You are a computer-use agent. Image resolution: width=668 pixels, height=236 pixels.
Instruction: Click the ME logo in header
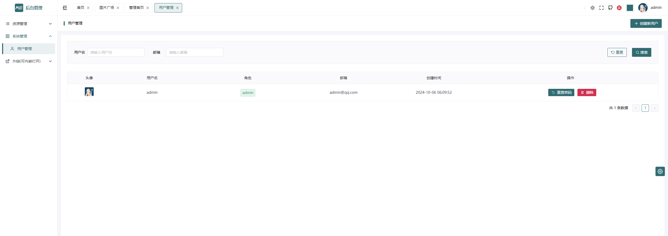(19, 8)
